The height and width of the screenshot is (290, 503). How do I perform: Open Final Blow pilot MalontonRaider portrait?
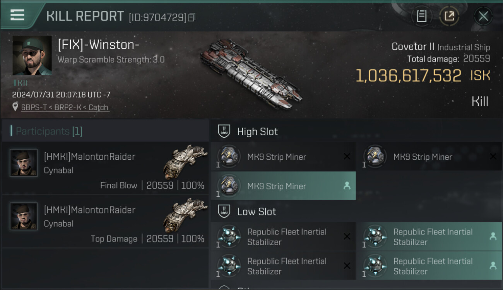[24, 163]
